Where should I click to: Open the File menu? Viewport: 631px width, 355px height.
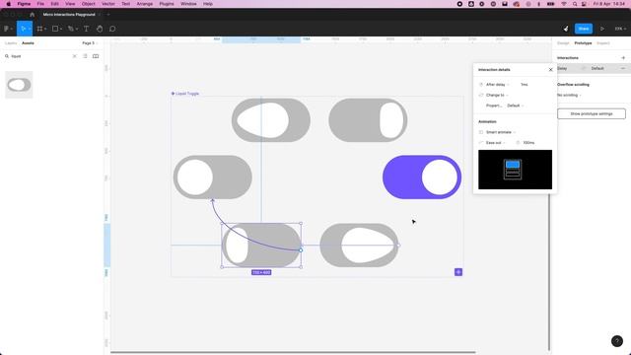tap(40, 4)
